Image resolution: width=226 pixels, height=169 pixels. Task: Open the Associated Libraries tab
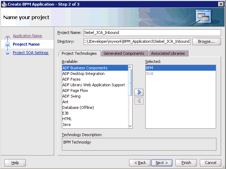[x=168, y=53]
